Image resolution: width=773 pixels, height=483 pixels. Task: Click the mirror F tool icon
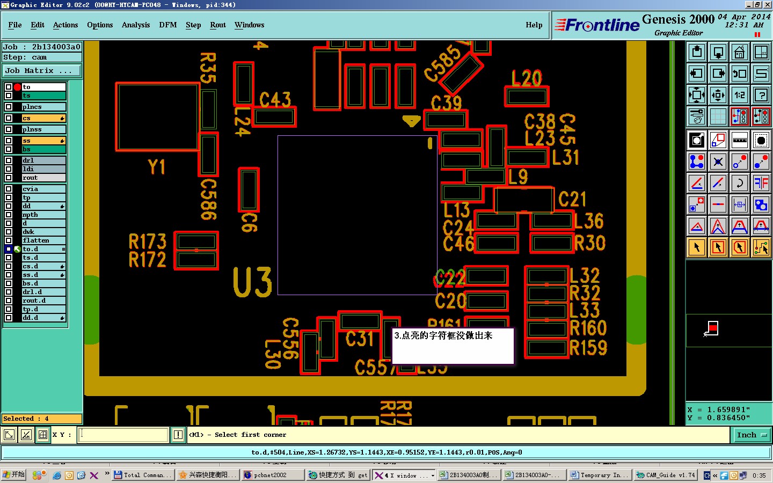[761, 183]
